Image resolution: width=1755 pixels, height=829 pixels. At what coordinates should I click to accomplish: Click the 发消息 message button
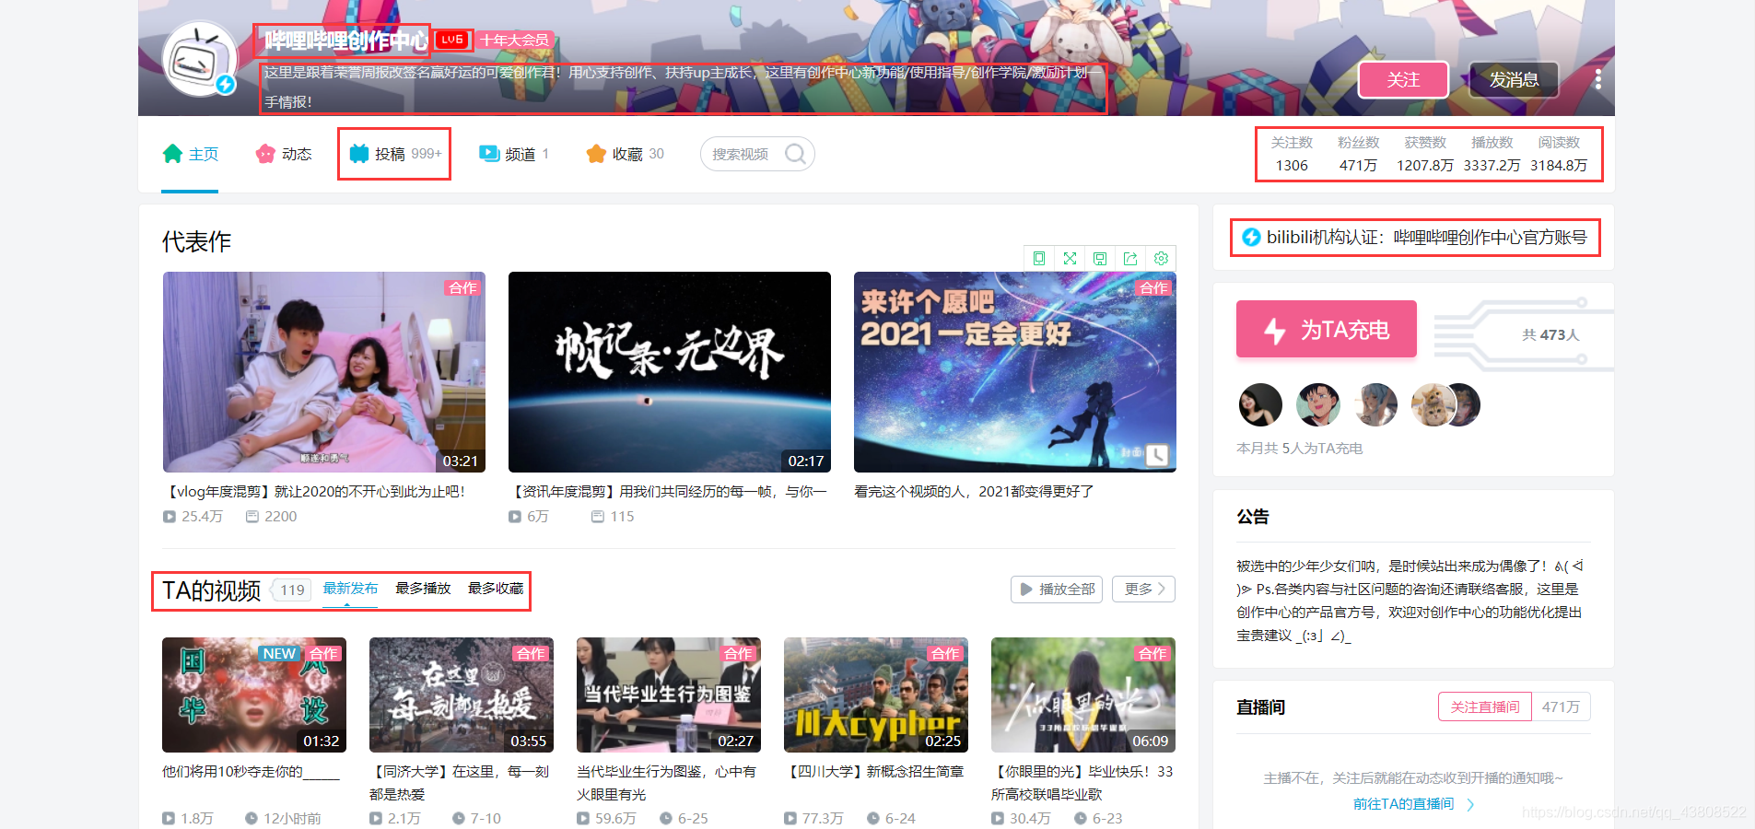[1514, 80]
